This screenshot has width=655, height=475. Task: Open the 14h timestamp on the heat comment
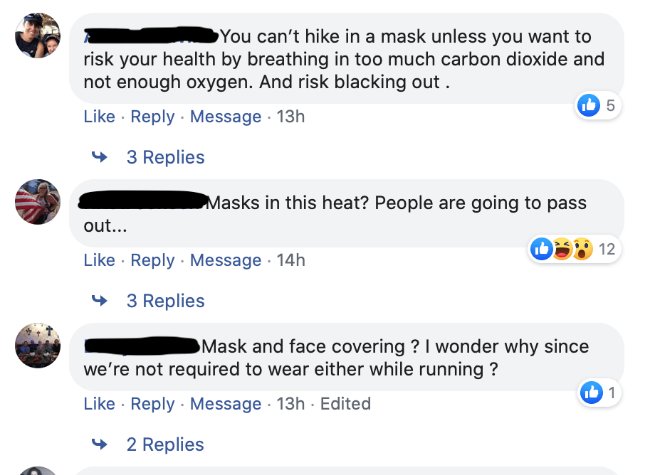coord(290,260)
